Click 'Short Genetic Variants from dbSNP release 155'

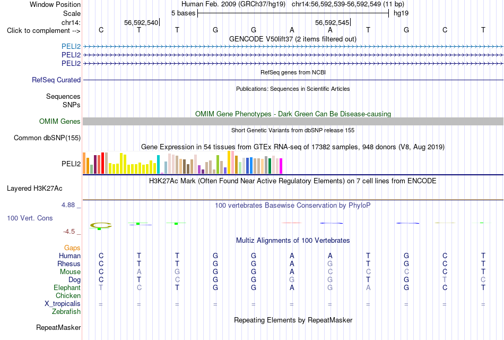pos(293,130)
